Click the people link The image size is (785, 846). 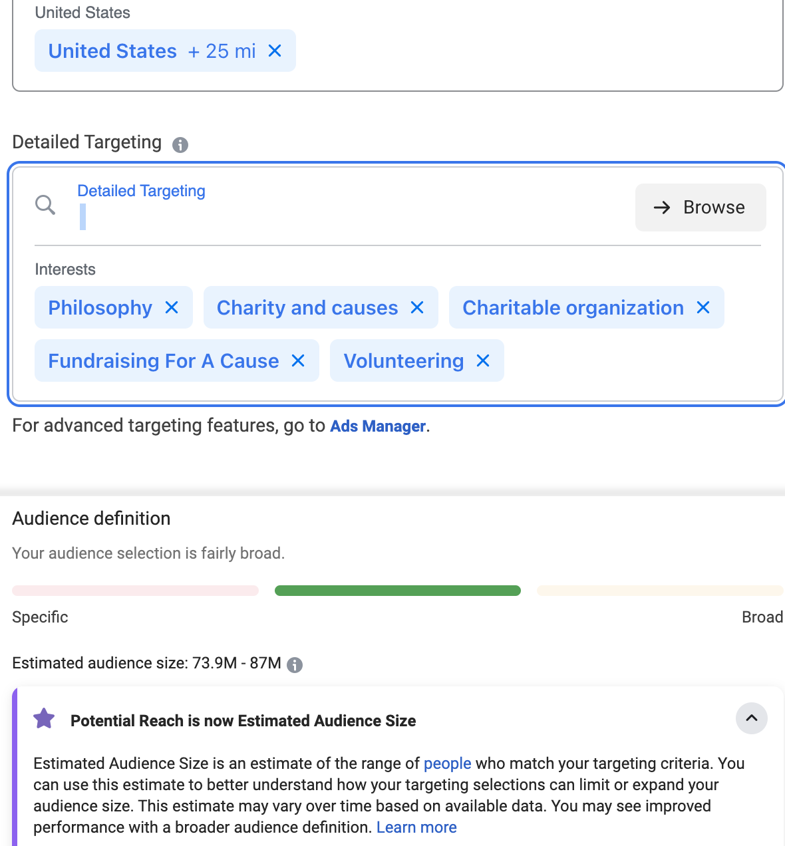pyautogui.click(x=447, y=764)
